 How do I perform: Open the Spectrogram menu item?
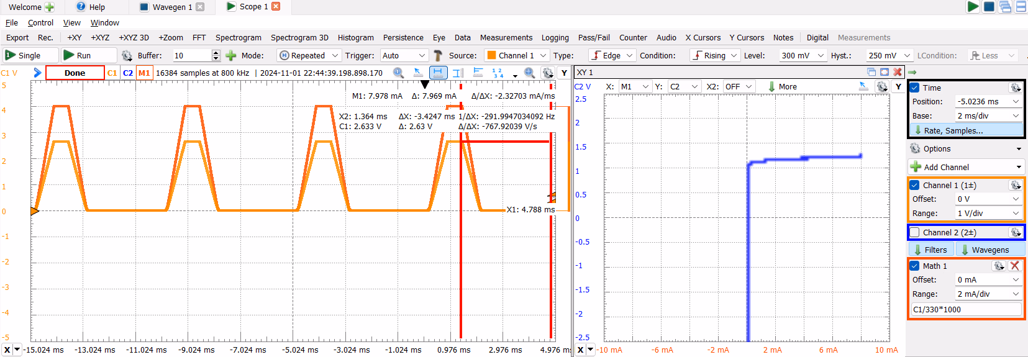(238, 37)
